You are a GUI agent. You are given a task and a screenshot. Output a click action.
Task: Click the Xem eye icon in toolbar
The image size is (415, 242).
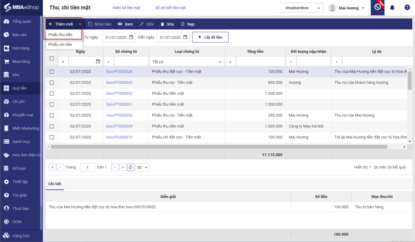click(120, 24)
